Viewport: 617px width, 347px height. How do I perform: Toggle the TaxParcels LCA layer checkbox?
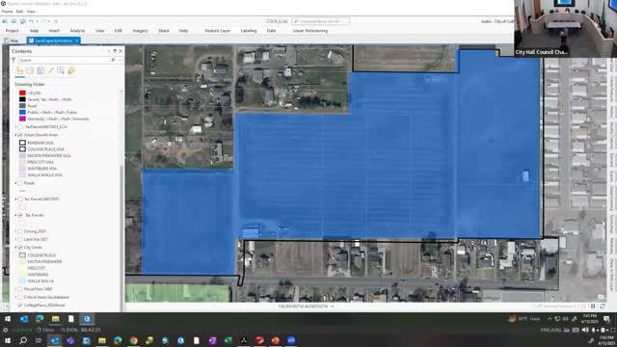pyautogui.click(x=20, y=126)
